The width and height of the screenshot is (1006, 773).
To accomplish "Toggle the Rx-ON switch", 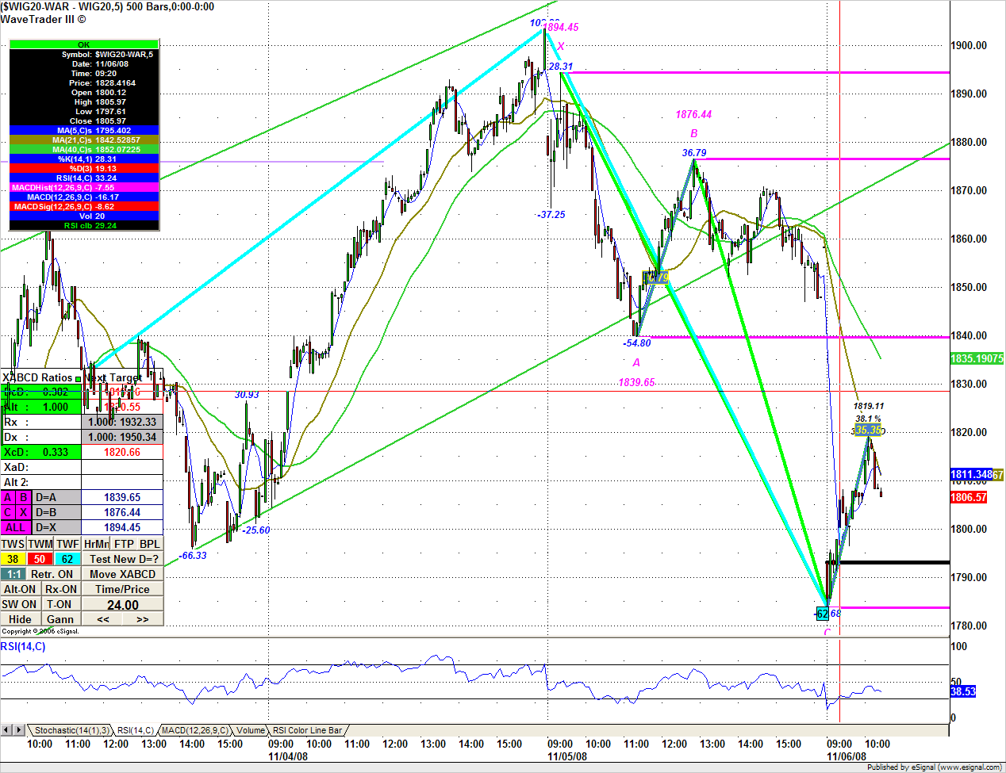I will pos(61,589).
